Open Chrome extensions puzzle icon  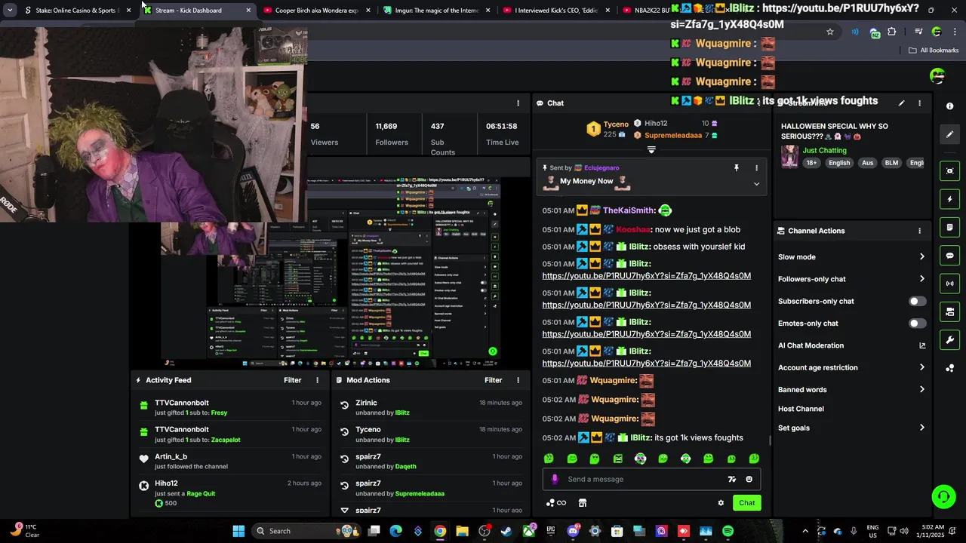(x=892, y=32)
